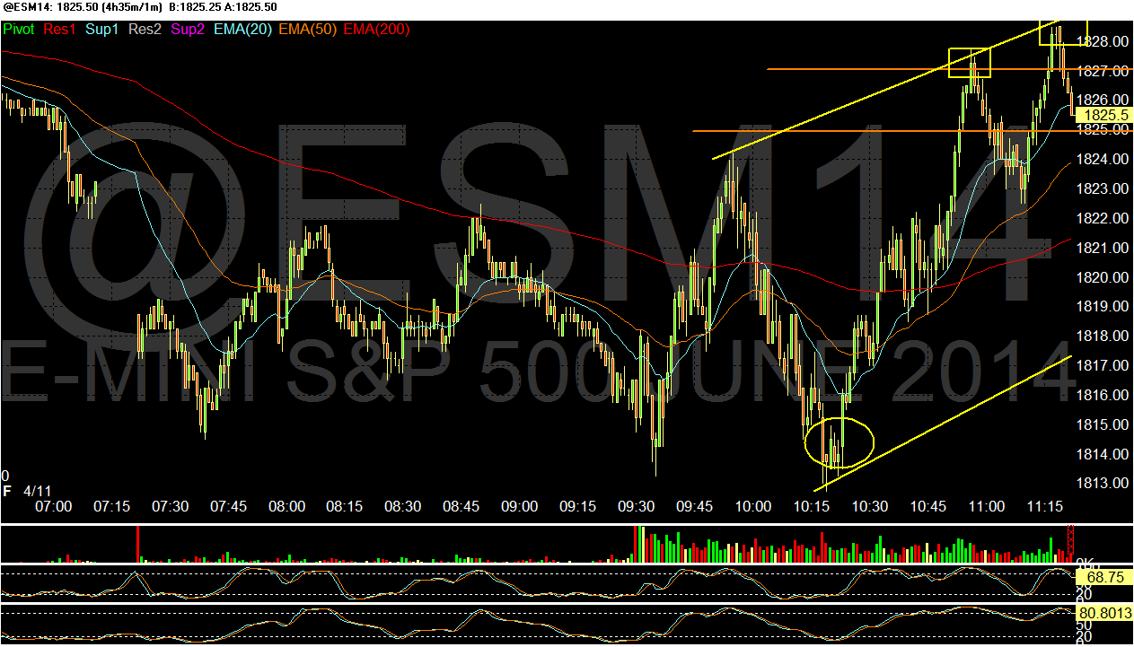The height and width of the screenshot is (647, 1134).
Task: Select the 08:15 time axis label
Action: pos(345,507)
